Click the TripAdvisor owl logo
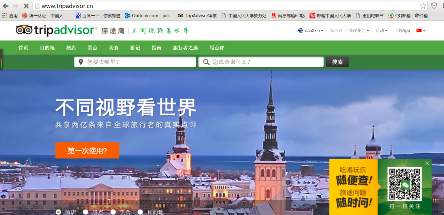Viewport: 444px width, 215px height. (24, 30)
